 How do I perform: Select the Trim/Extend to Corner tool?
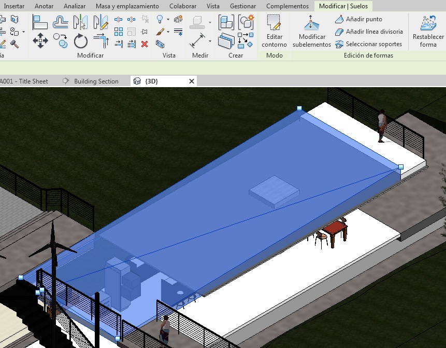tap(101, 41)
